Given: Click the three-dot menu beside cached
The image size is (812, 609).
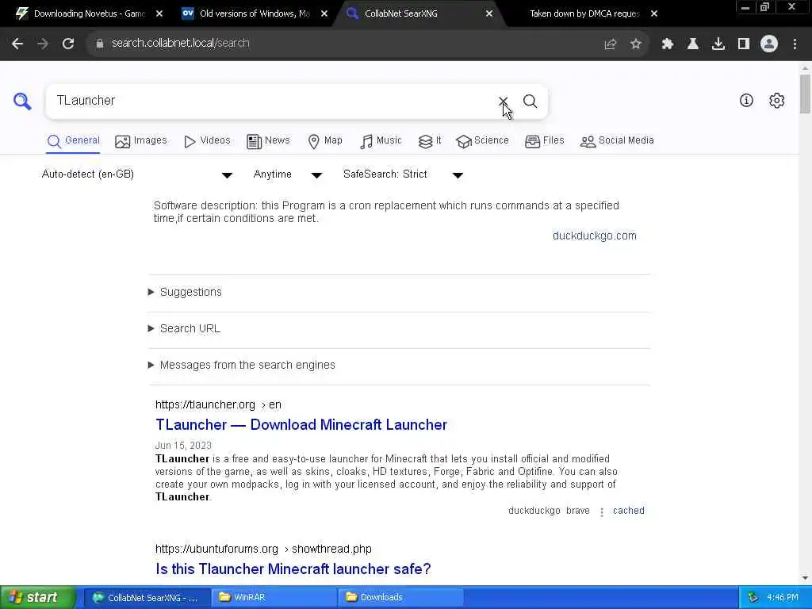Looking at the screenshot, I should pyautogui.click(x=601, y=511).
